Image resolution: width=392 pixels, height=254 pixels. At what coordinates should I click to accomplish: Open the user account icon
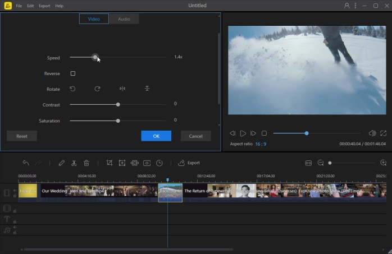pos(347,6)
